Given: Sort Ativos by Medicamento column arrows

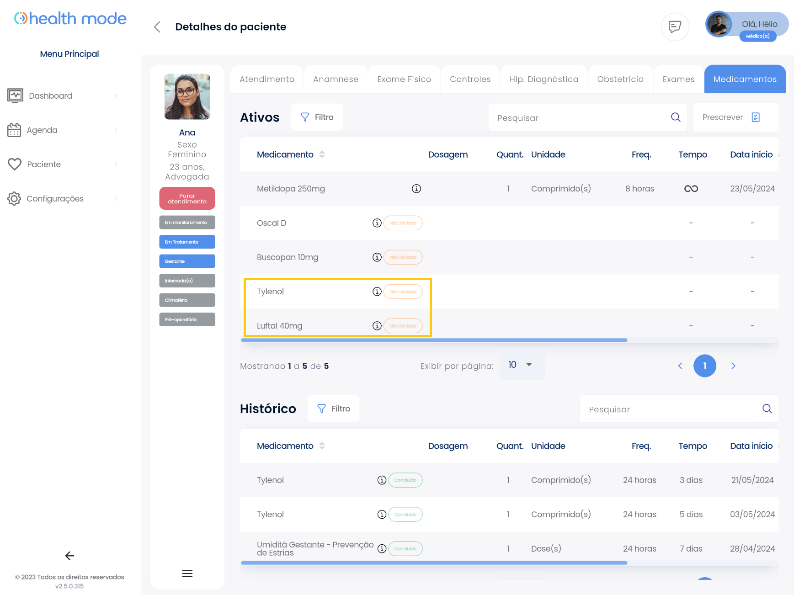Looking at the screenshot, I should pos(322,154).
